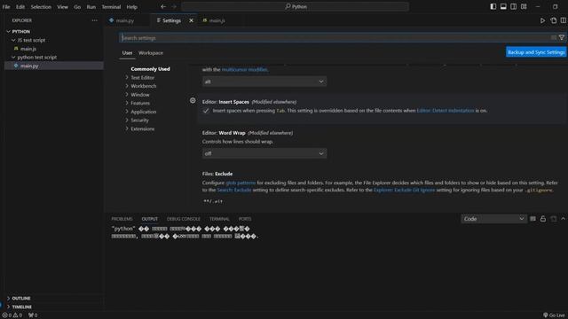Open main.js file in Explorer
This screenshot has width=568, height=319.
[28, 49]
